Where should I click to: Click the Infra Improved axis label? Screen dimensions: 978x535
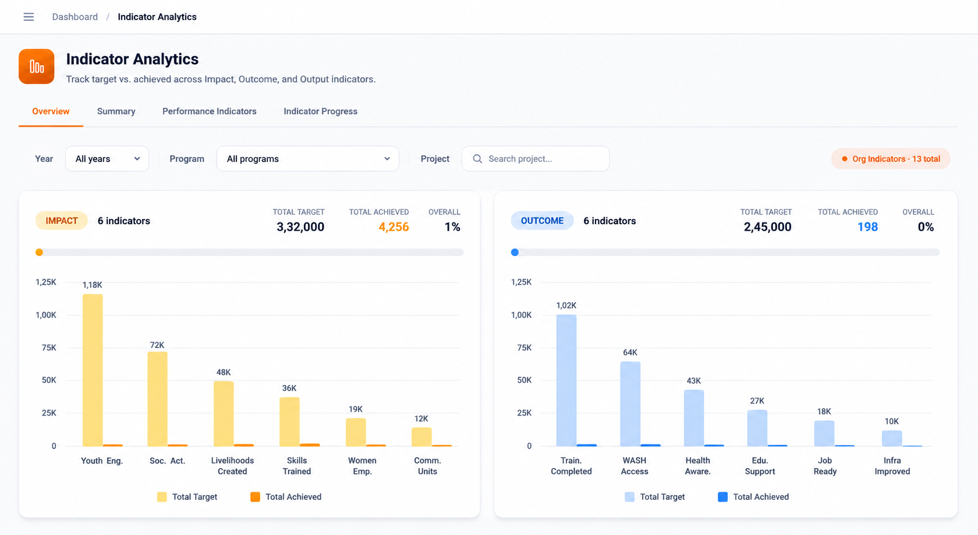[x=892, y=466]
